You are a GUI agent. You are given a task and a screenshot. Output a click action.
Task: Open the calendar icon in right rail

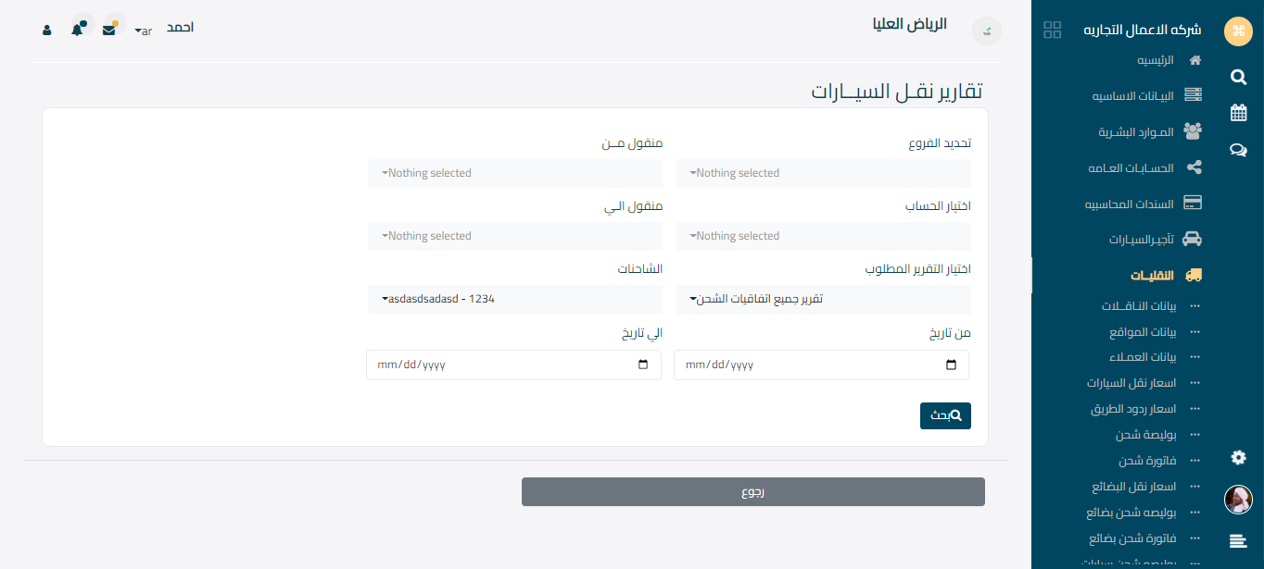tap(1238, 113)
